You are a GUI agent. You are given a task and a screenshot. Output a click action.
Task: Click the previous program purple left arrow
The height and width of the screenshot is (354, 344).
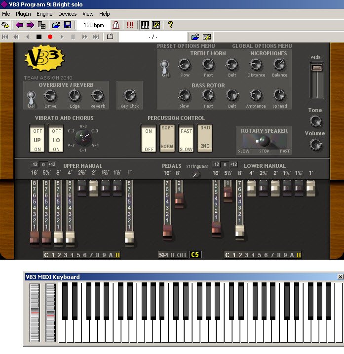[x=19, y=25]
